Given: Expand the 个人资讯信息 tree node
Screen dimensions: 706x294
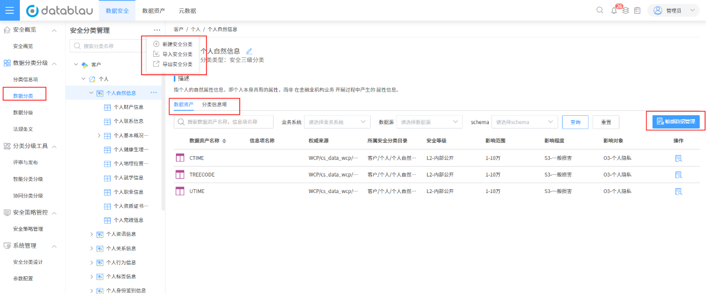Looking at the screenshot, I should tap(92, 234).
